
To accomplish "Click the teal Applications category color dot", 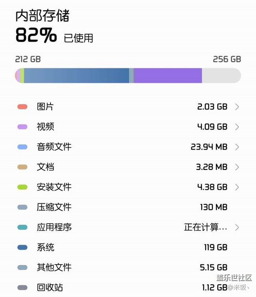I will click(x=22, y=227).
